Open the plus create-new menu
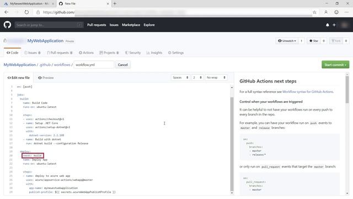Viewport: 353px width, 199px height. (334, 25)
